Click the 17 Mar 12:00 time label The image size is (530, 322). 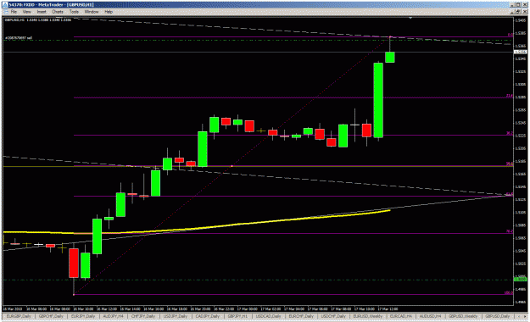pyautogui.click(x=388, y=308)
